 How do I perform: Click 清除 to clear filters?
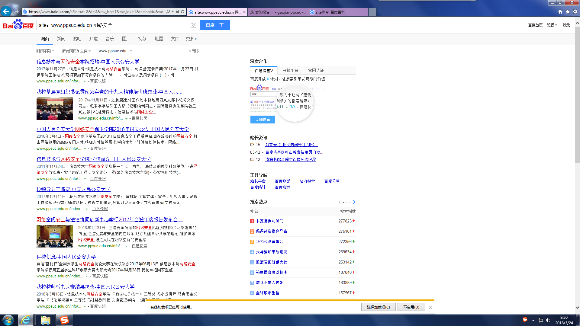tap(194, 51)
